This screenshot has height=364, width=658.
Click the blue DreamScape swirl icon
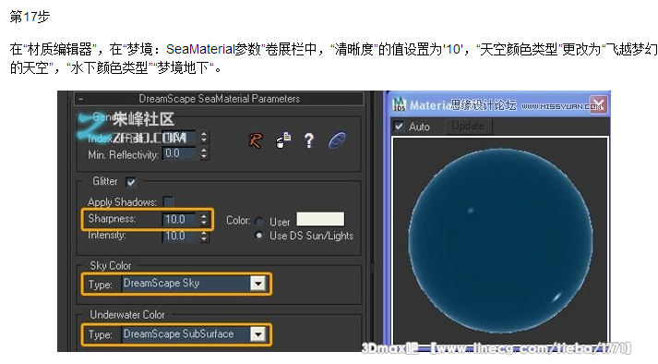pos(337,140)
